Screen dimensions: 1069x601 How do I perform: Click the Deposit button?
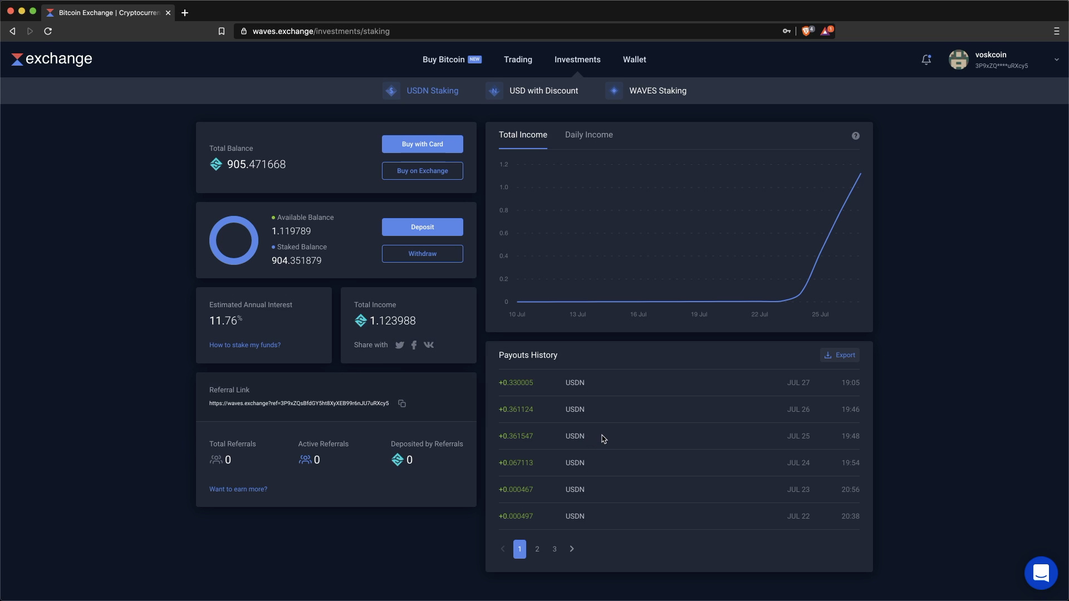tap(423, 227)
